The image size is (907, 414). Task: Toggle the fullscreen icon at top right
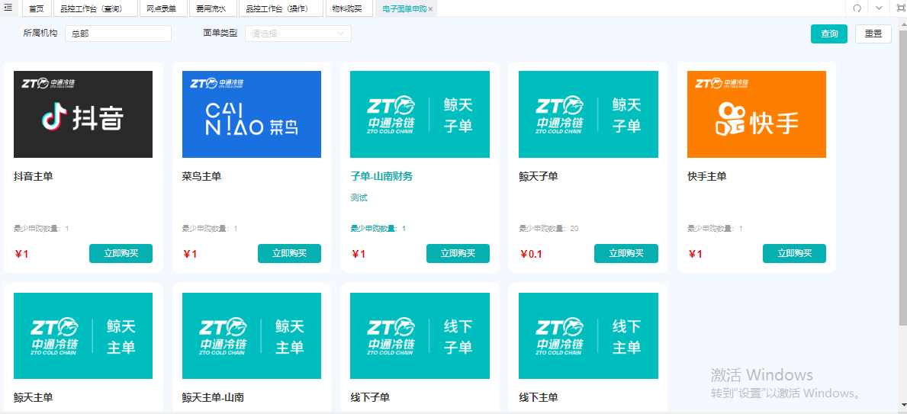[x=901, y=8]
